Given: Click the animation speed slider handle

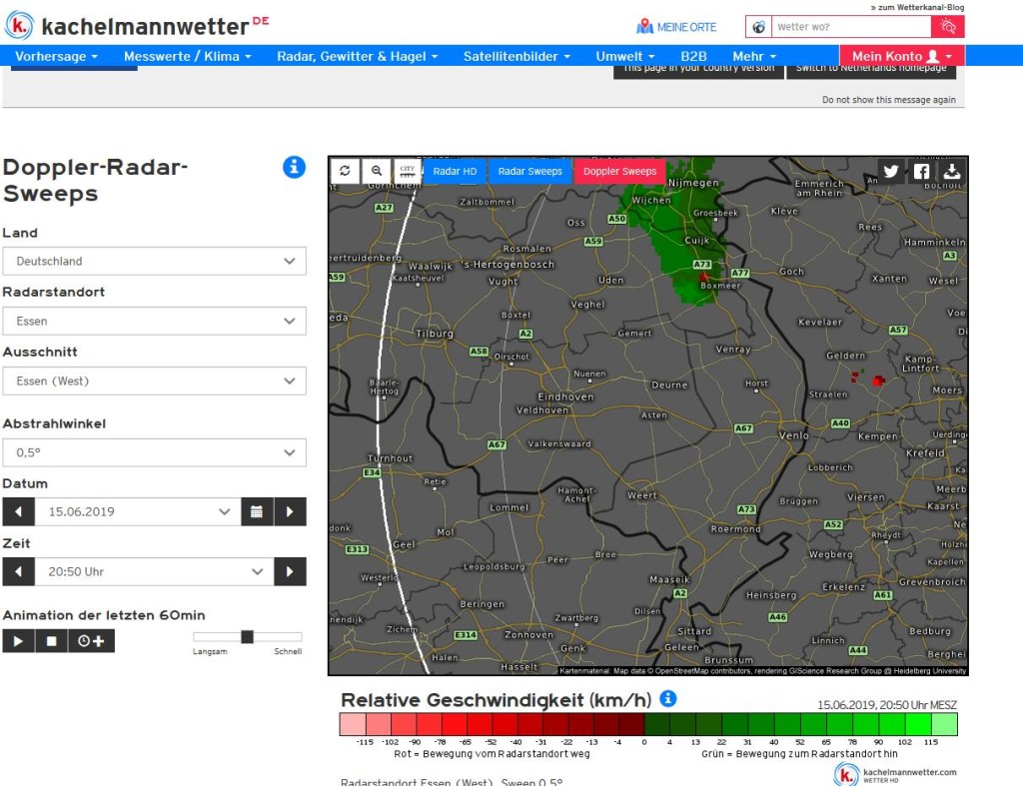Looking at the screenshot, I should [248, 636].
